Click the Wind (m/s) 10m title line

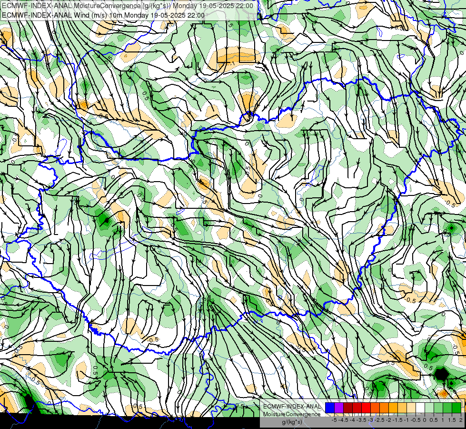pos(103,15)
